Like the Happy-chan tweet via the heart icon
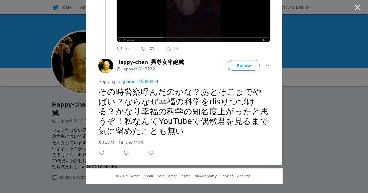Viewport: 368px width, 193px height. 151,153
